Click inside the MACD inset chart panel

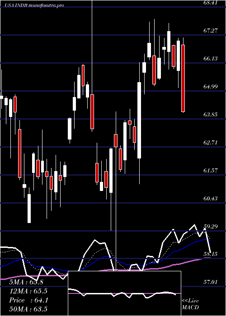[124, 293]
